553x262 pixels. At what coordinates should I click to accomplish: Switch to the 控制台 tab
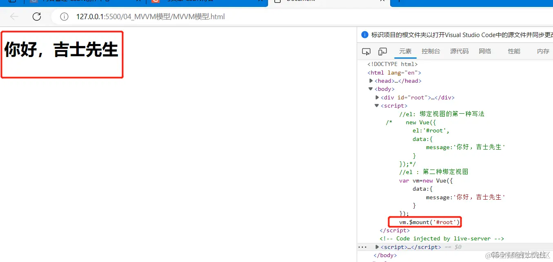431,51
